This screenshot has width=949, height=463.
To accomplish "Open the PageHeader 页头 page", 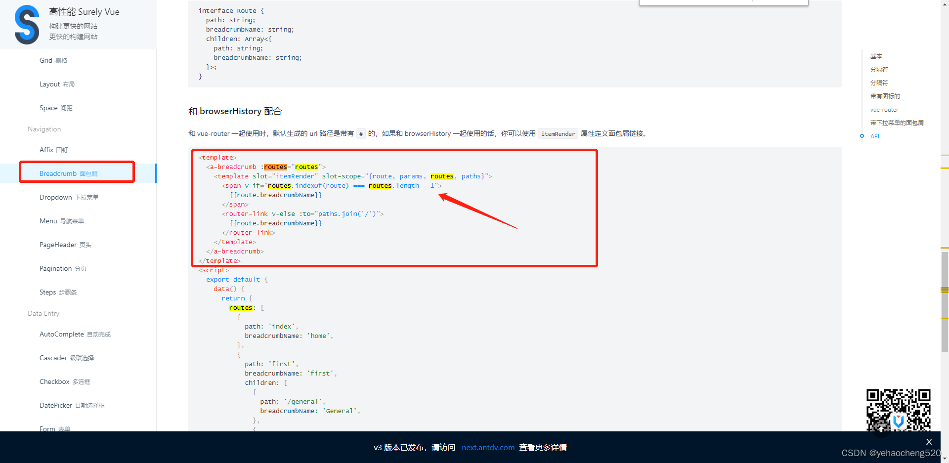I will point(65,245).
